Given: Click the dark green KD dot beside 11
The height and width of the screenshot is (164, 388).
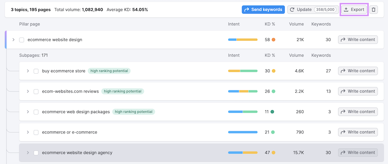Looking at the screenshot, I should pyautogui.click(x=272, y=111).
